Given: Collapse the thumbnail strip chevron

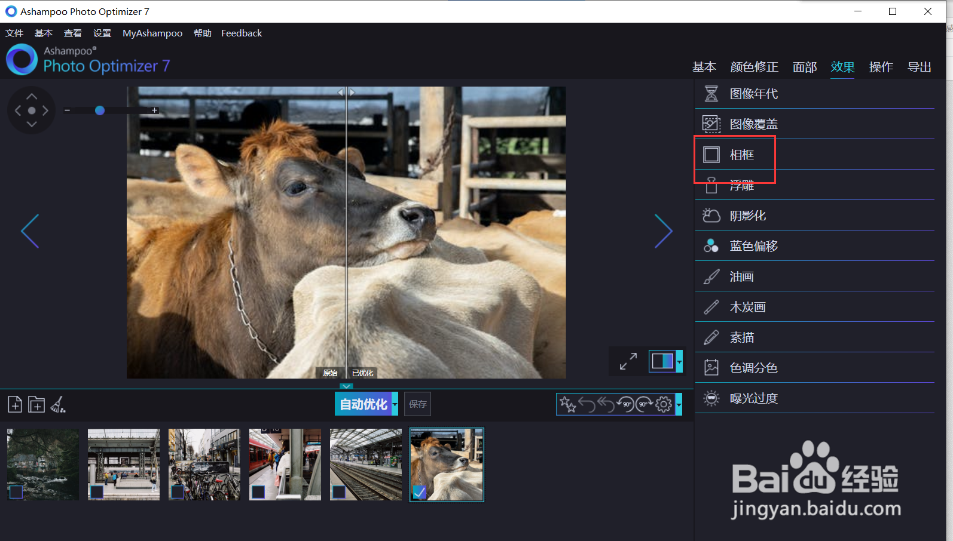Looking at the screenshot, I should [346, 386].
